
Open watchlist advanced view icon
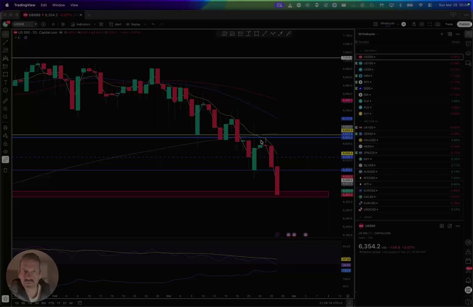(x=450, y=34)
